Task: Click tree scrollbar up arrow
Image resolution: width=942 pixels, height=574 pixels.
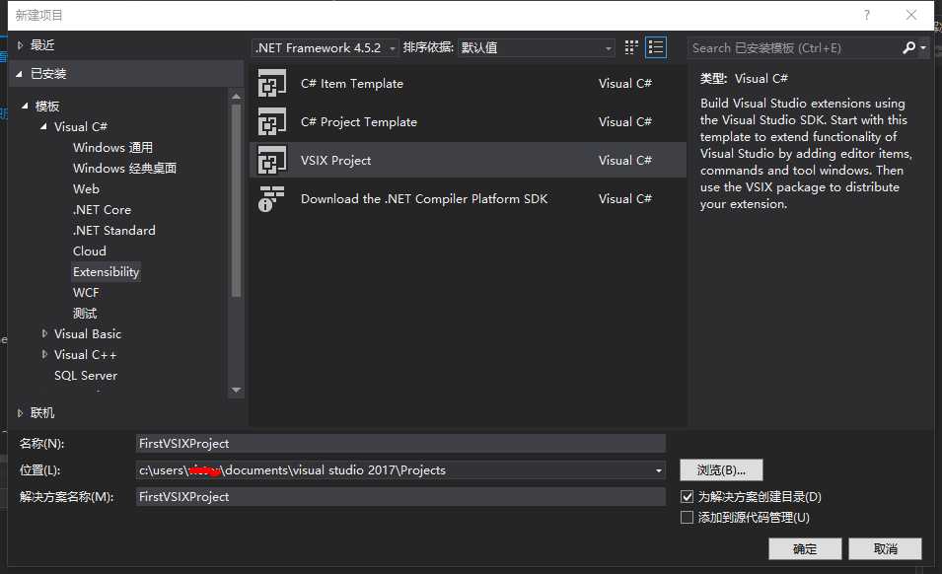Action: 236,96
